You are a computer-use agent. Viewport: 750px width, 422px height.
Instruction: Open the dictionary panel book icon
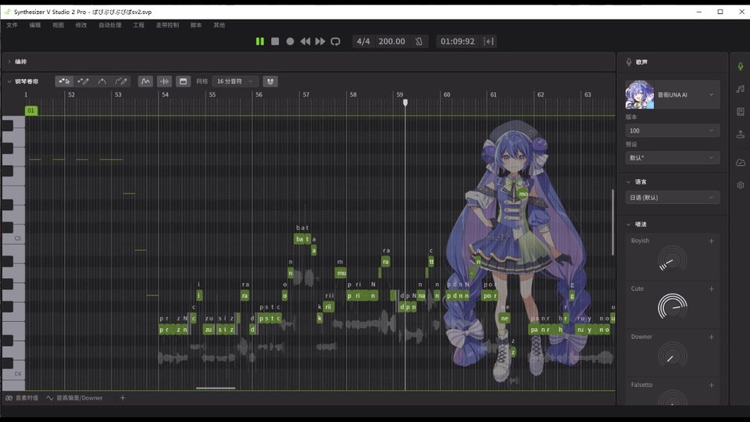[x=740, y=112]
